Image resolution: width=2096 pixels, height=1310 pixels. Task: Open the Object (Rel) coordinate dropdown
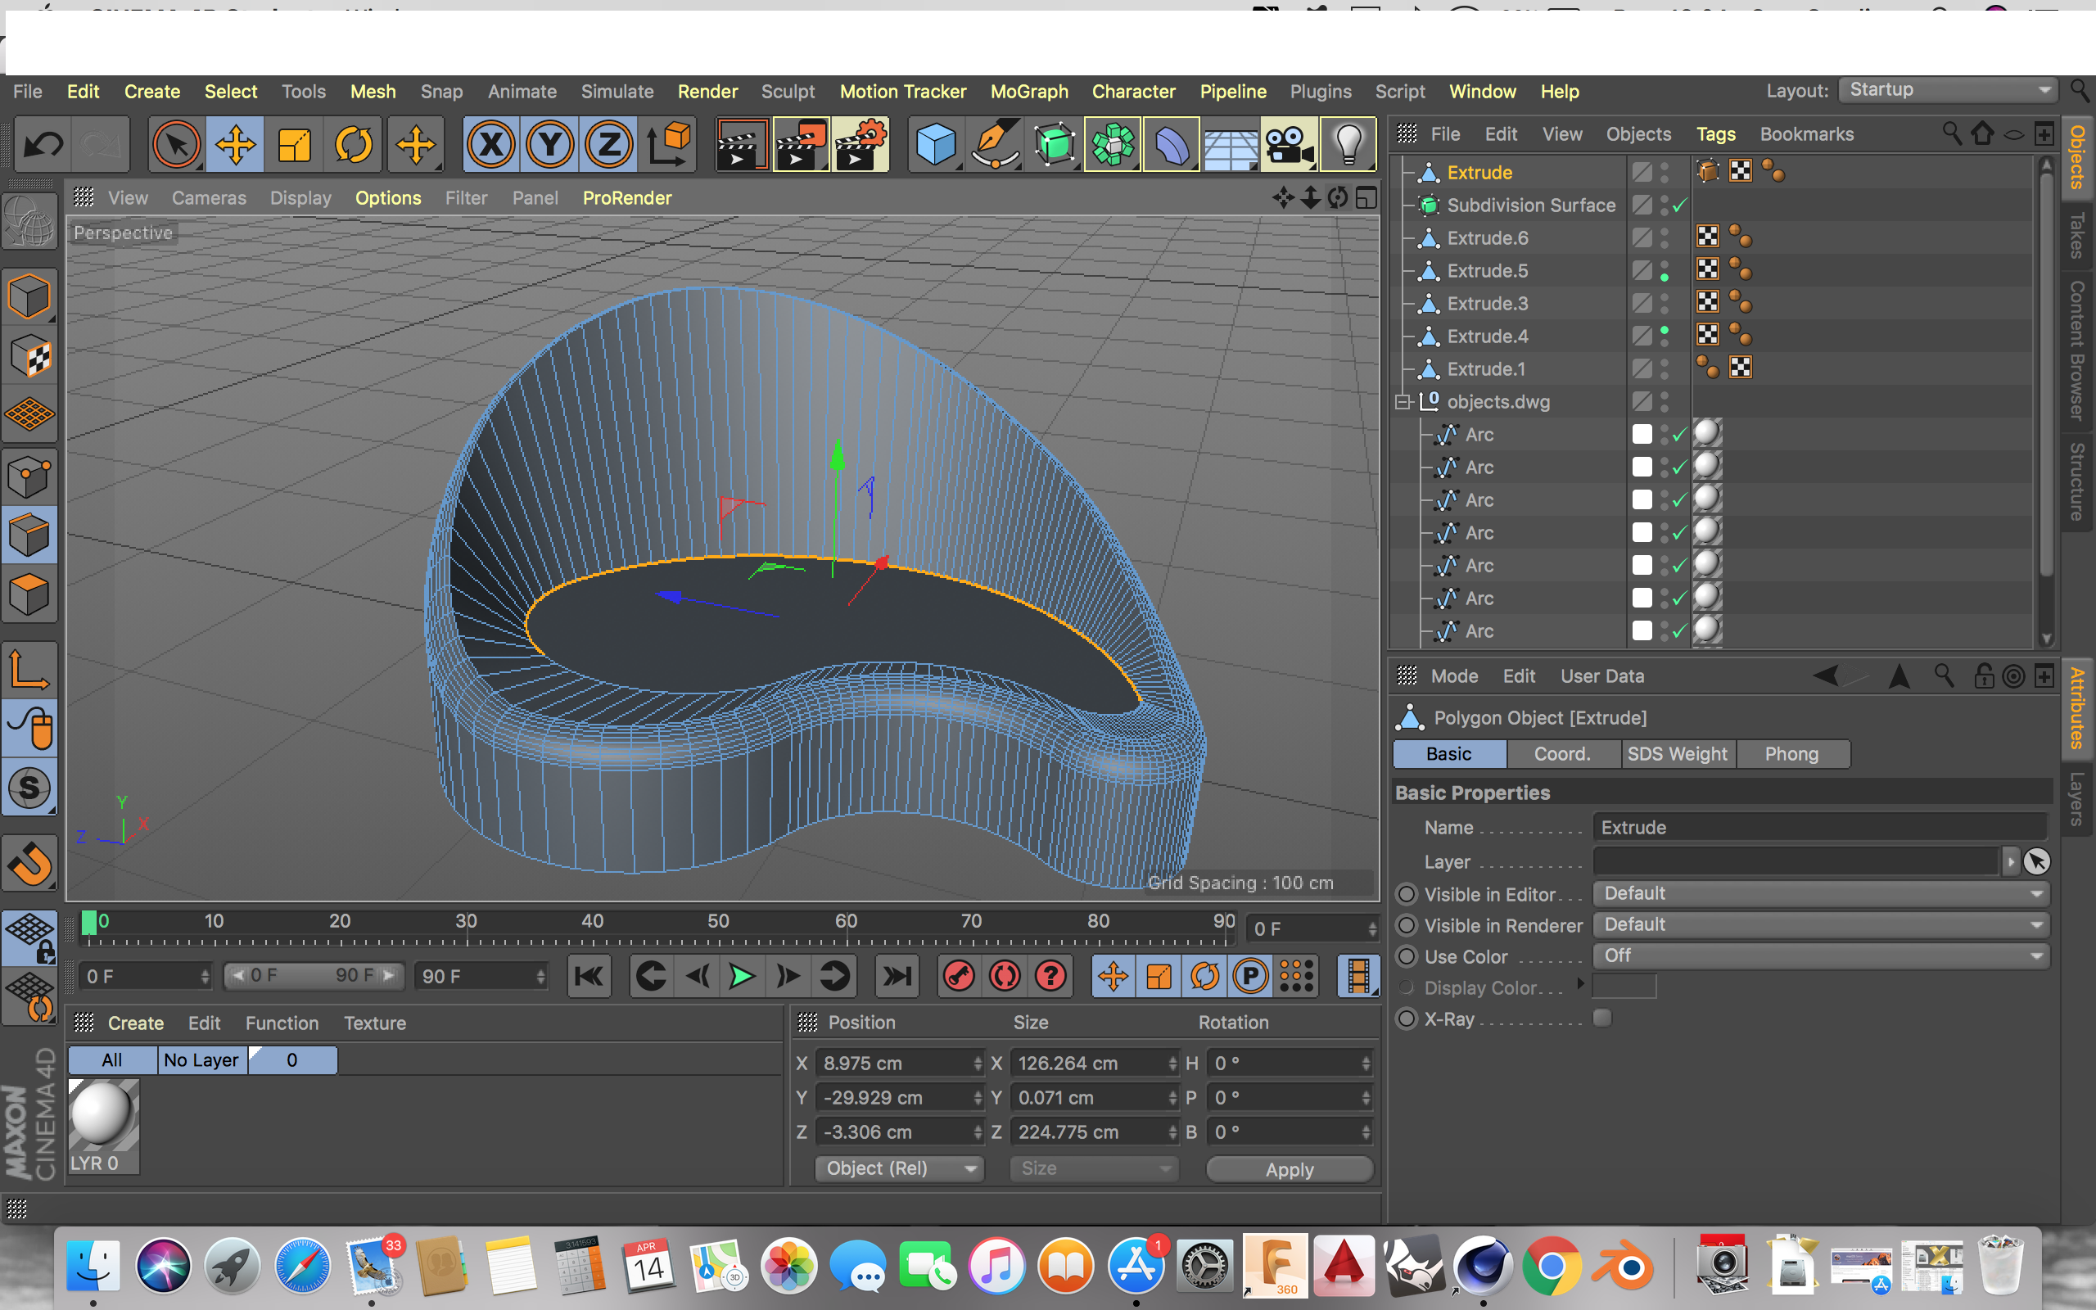pyautogui.click(x=900, y=1169)
